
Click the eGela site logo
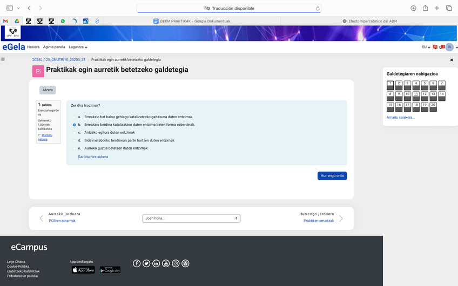click(14, 47)
